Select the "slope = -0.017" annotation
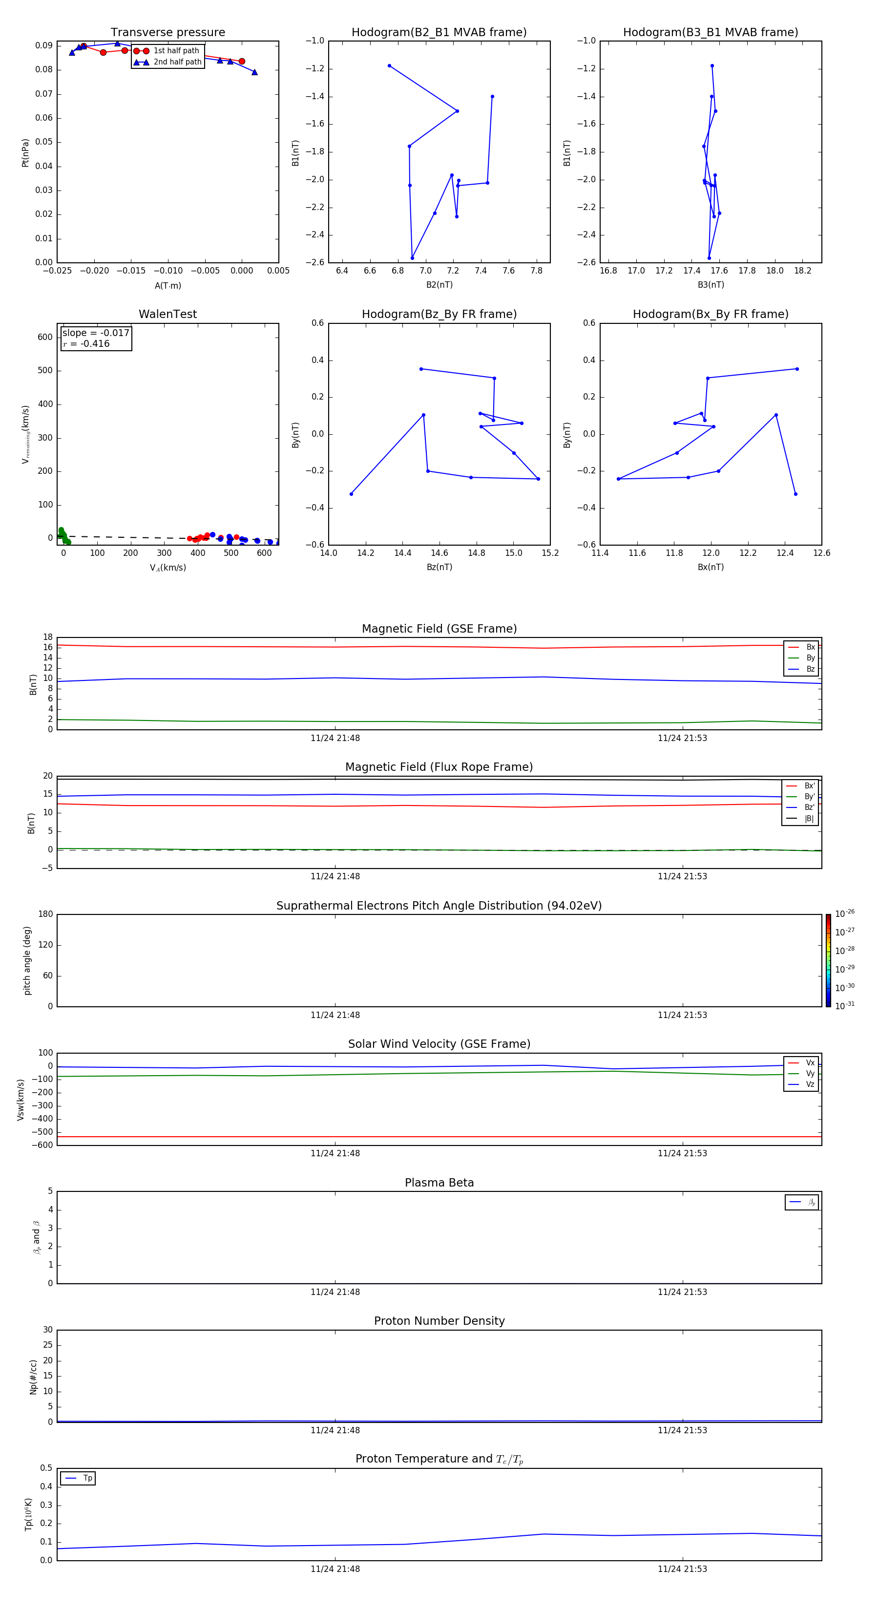The width and height of the screenshot is (879, 1612). tap(96, 333)
